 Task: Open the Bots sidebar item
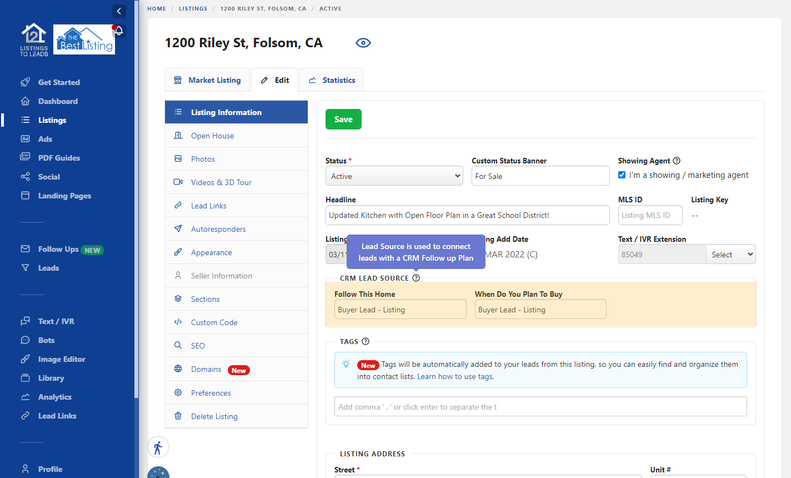pos(46,340)
